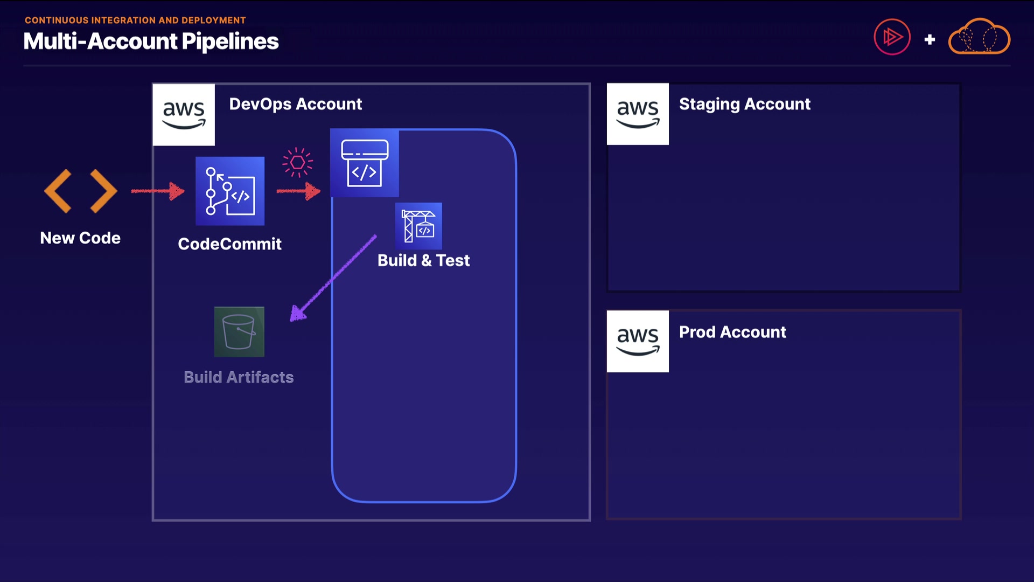Screen dimensions: 1034x582
Task: Click the S3 bucket Build Artifacts icon
Action: click(x=239, y=331)
